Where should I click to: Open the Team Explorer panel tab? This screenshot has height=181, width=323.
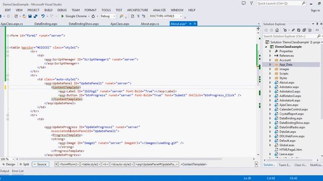tap(285, 165)
